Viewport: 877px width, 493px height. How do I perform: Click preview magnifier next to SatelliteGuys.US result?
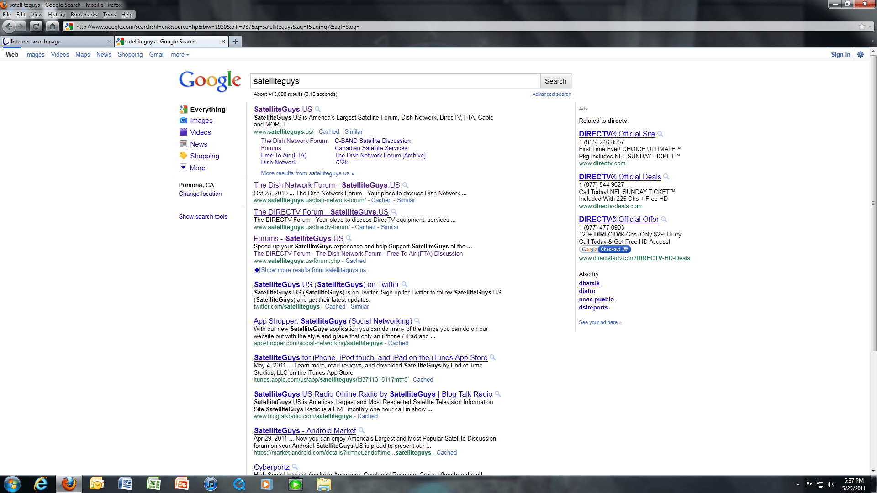(x=318, y=110)
